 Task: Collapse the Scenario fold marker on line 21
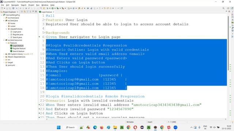coord(45,100)
